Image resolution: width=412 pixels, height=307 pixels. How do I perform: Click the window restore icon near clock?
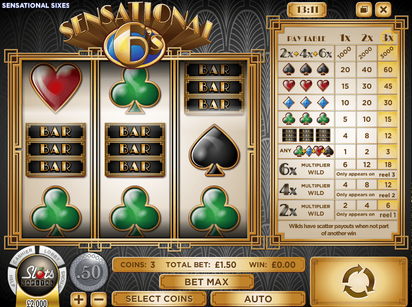coord(364,10)
